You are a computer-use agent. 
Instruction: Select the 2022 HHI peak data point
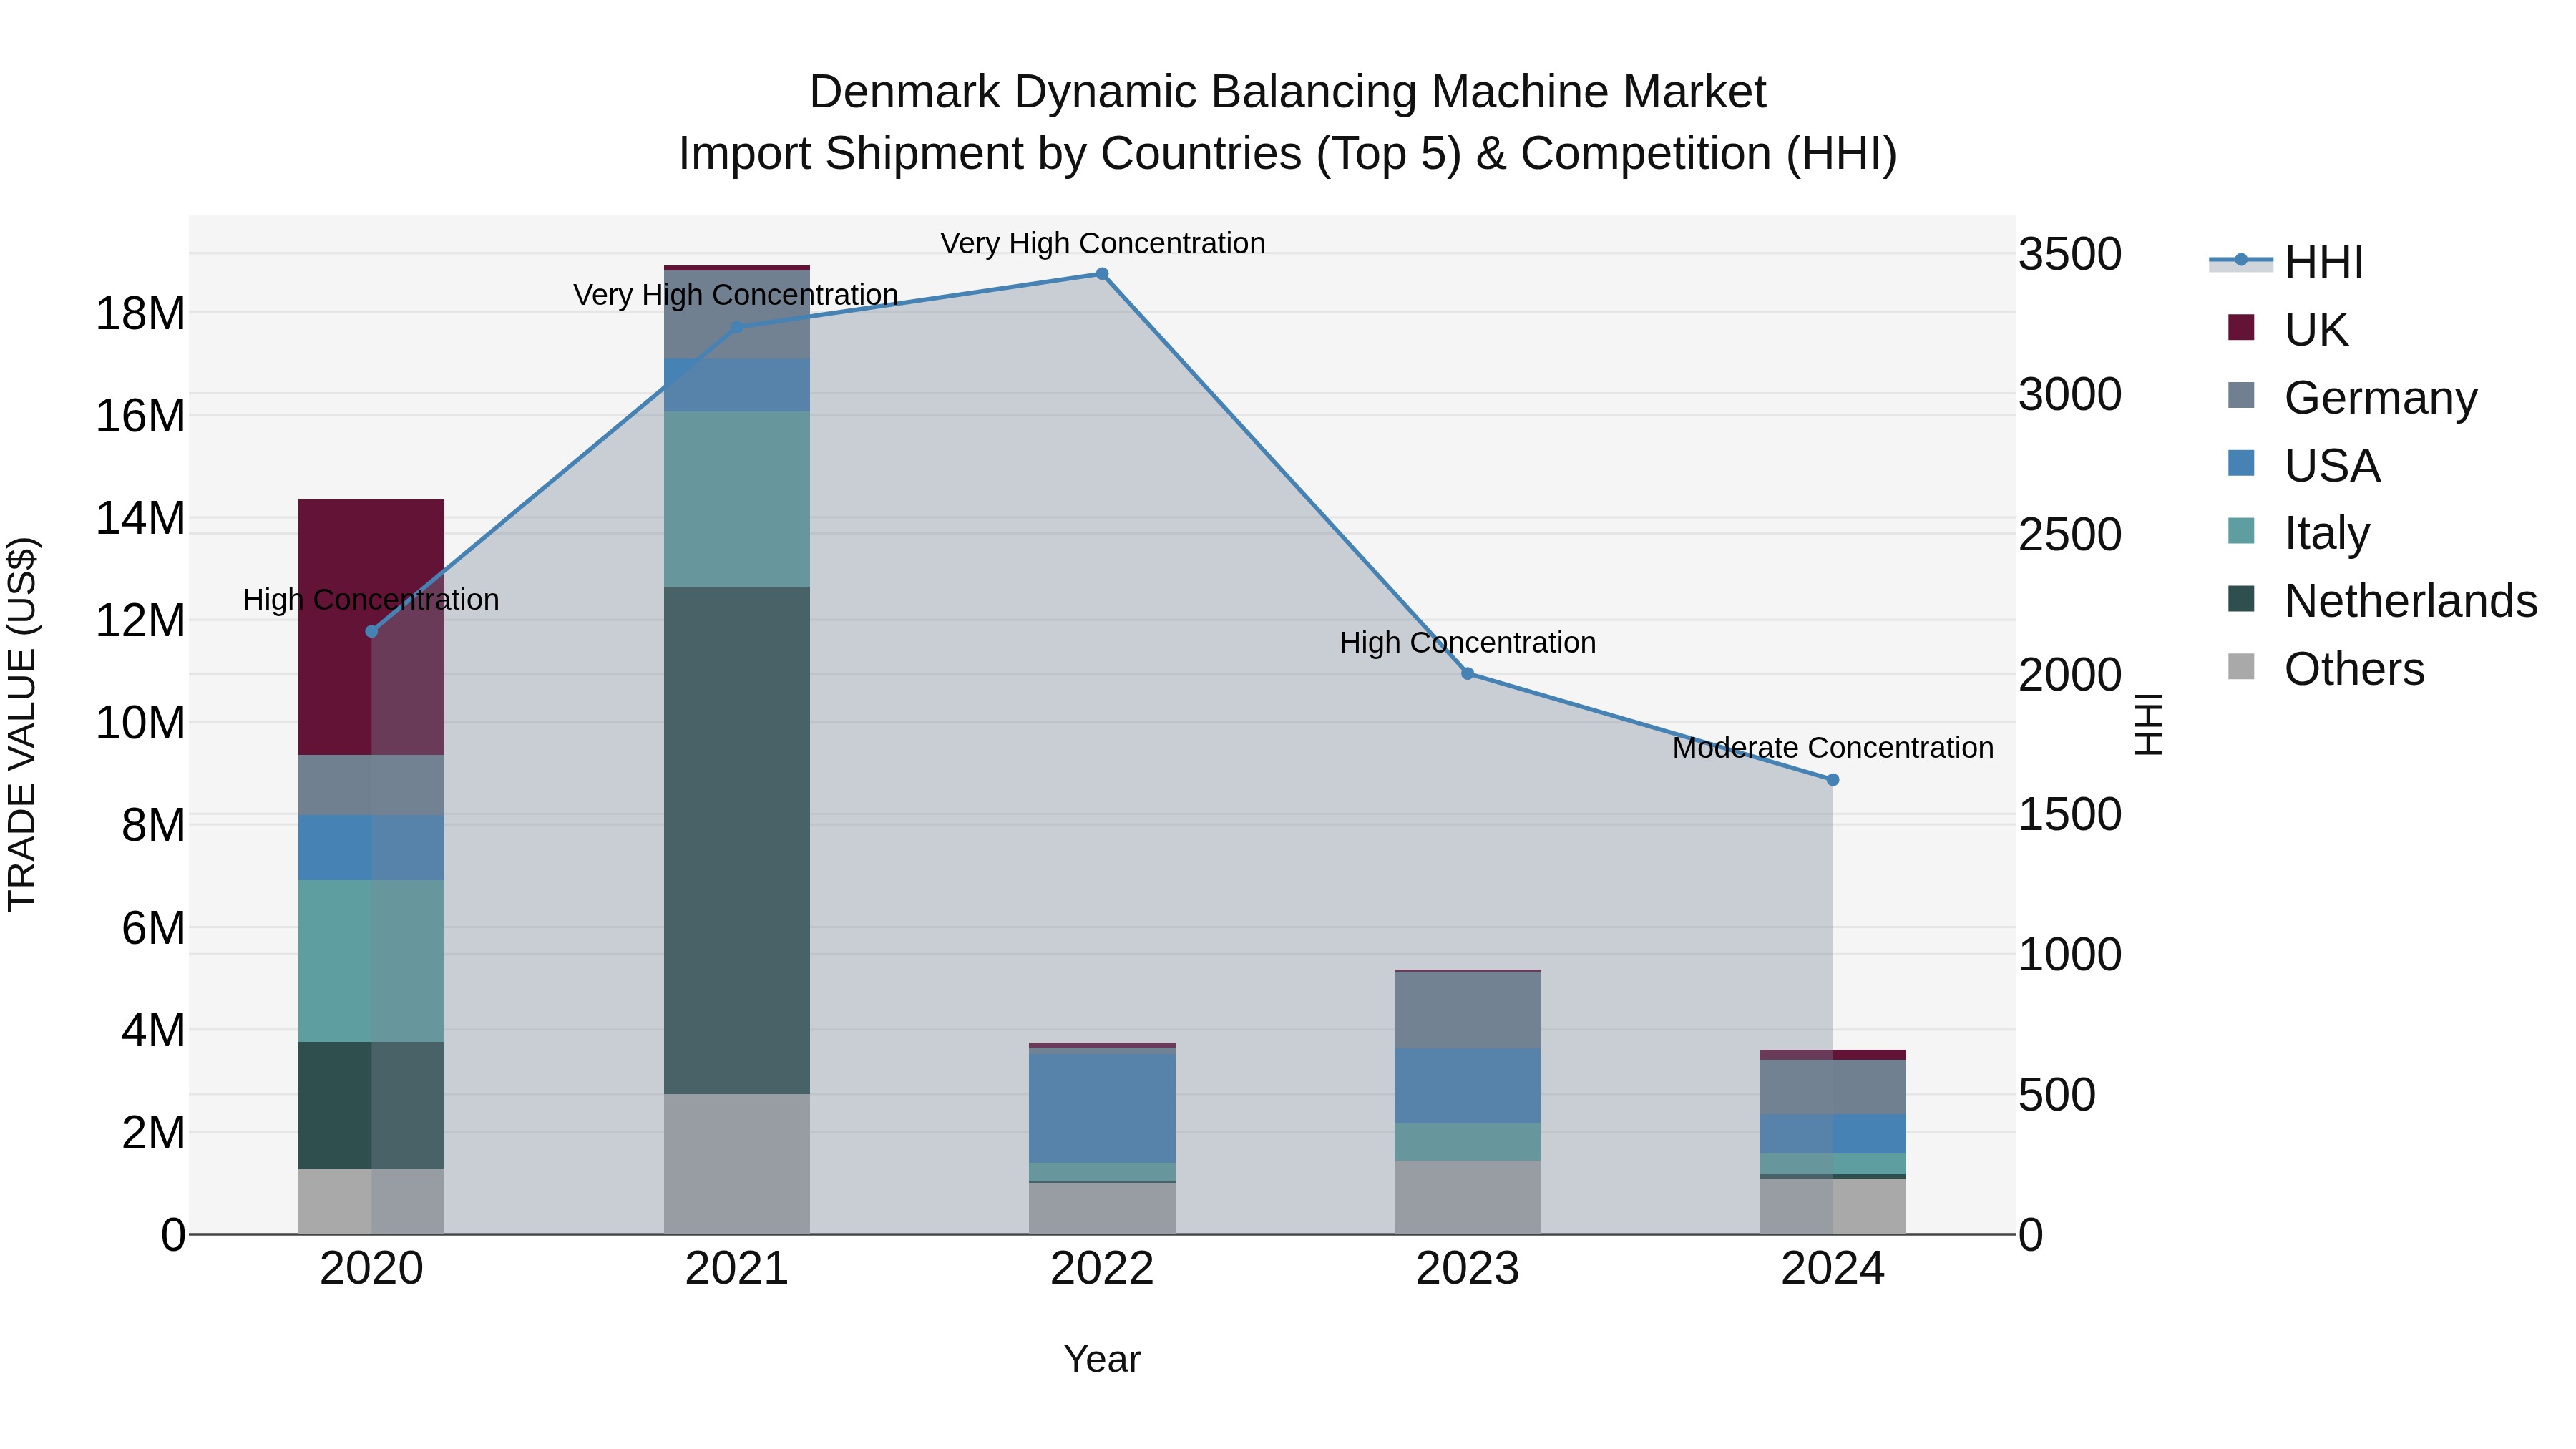(1102, 274)
